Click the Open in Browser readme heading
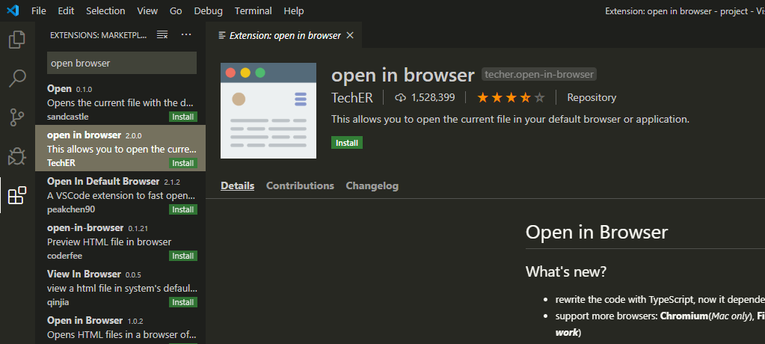The image size is (765, 344). point(596,232)
